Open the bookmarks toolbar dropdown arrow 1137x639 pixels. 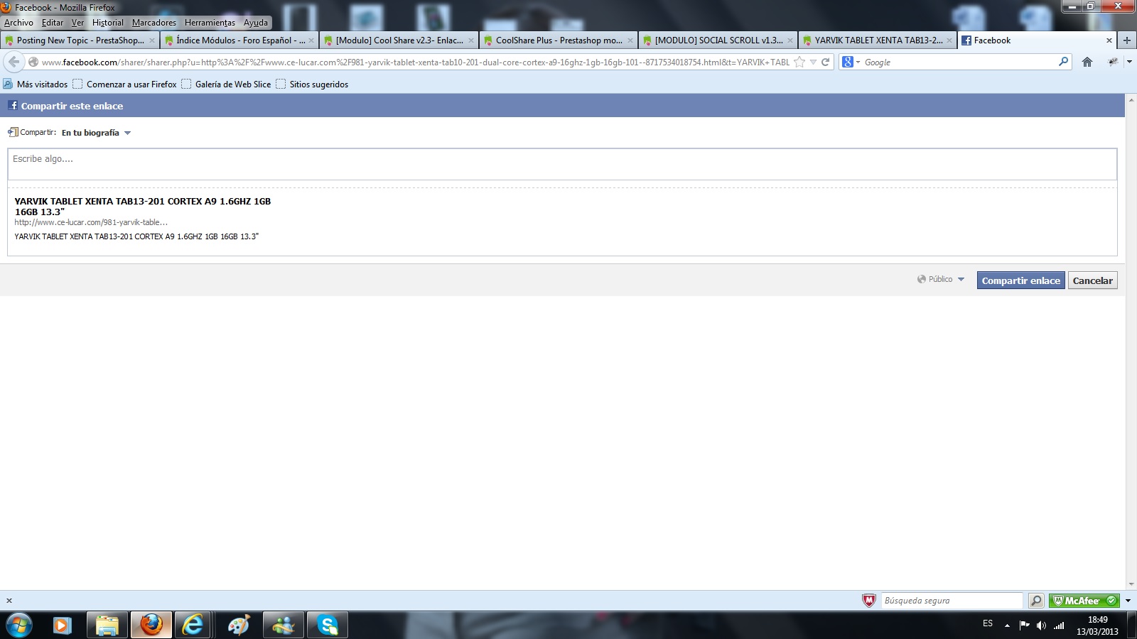tap(1129, 62)
